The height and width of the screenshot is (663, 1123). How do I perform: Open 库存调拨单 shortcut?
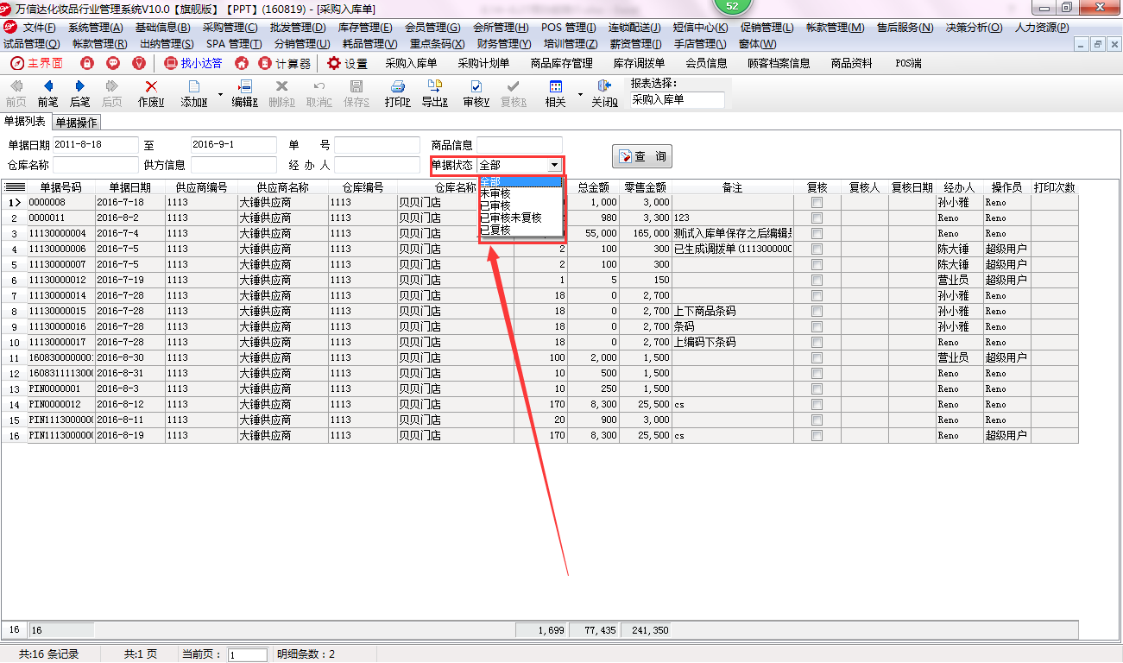pos(639,63)
